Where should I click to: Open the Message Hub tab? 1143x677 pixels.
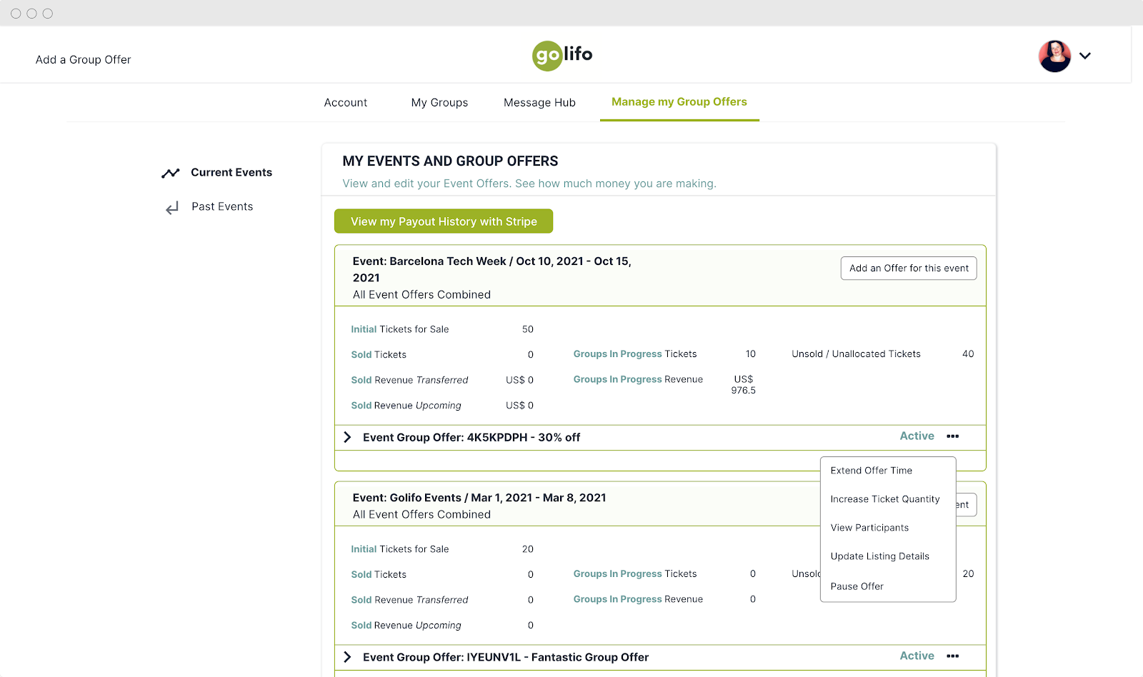coord(539,103)
